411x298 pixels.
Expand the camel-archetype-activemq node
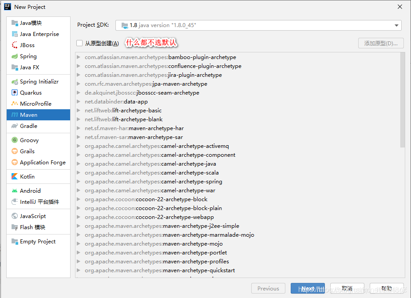(x=79, y=146)
